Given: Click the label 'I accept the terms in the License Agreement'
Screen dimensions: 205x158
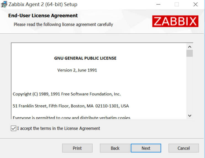Looking at the screenshot, I should [59, 128].
